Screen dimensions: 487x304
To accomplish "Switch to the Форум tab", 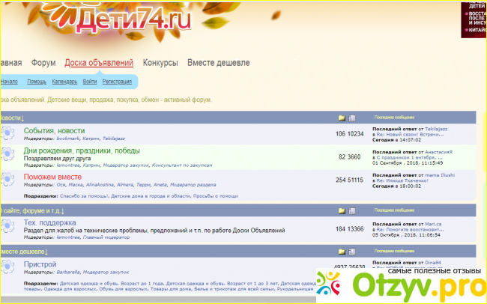I will pos(43,63).
